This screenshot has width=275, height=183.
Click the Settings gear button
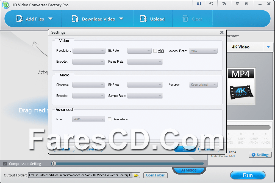pyautogui.click(x=260, y=155)
